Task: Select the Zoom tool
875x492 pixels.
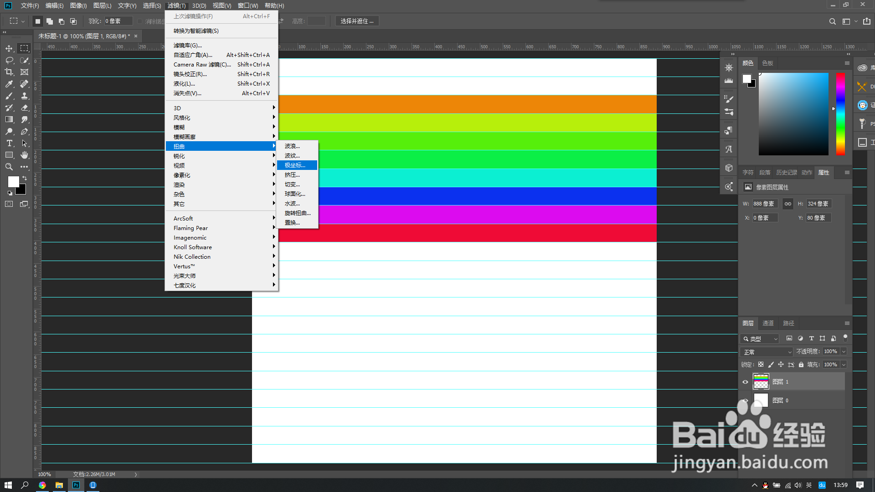Action: 9,167
